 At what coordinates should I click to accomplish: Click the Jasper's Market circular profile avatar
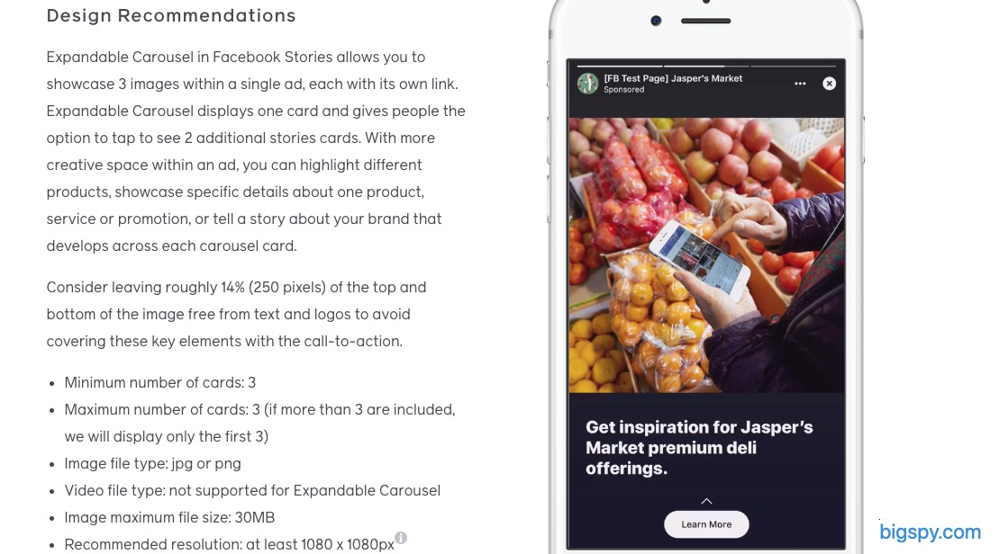[x=589, y=84]
